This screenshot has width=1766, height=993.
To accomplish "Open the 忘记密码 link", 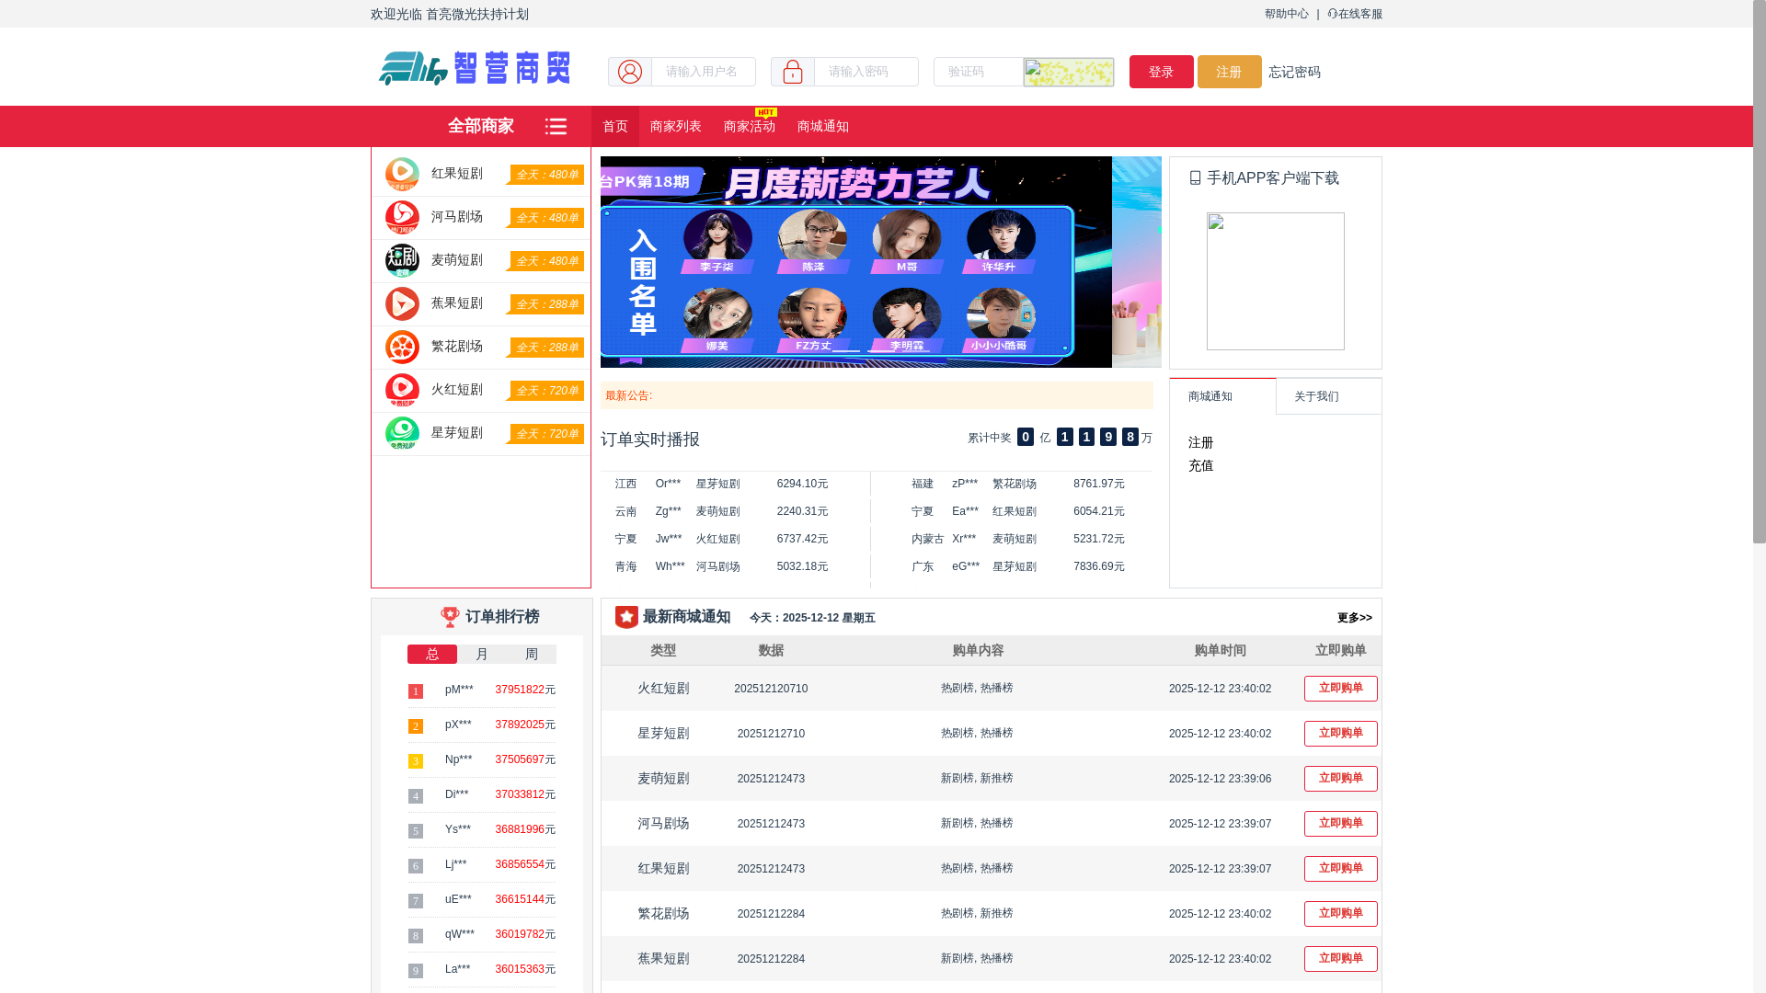I will 1295,73.
